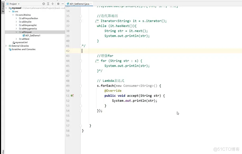Viewport: 242px width, 154px height.
Task: Select the a01mycollection package
Action: [x=30, y=18]
